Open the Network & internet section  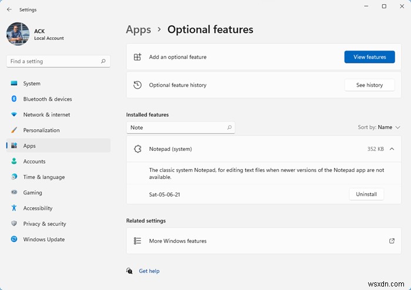click(x=46, y=115)
